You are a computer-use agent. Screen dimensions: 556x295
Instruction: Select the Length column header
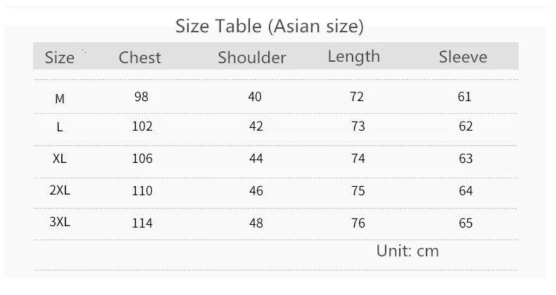353,56
